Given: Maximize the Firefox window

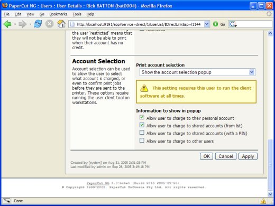Looking at the screenshot, I should 261,6.
